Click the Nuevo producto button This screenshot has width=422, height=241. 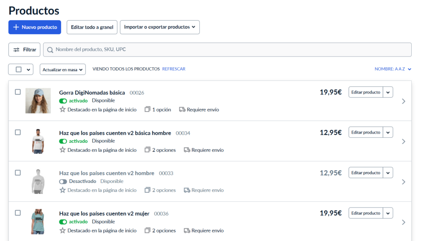tap(35, 27)
